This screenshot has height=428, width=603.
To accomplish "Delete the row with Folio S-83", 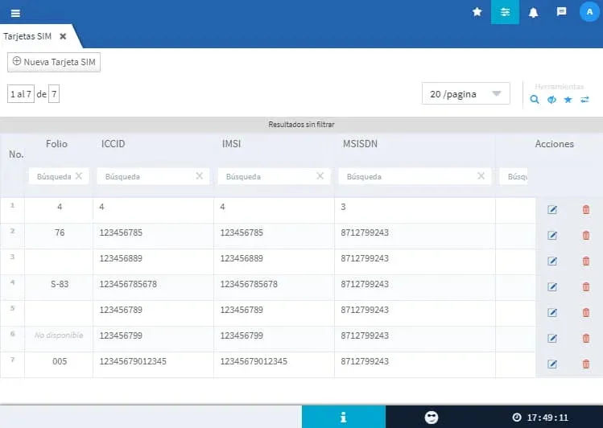I will (x=585, y=287).
